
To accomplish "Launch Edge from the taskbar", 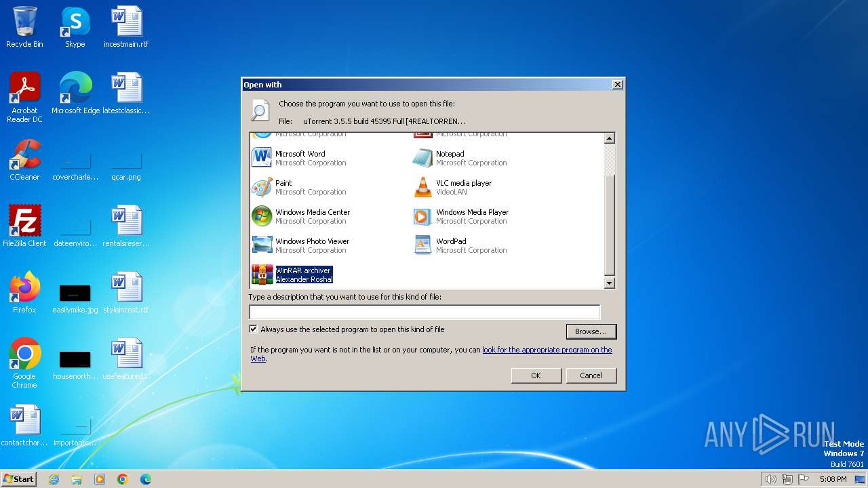I will 146,479.
